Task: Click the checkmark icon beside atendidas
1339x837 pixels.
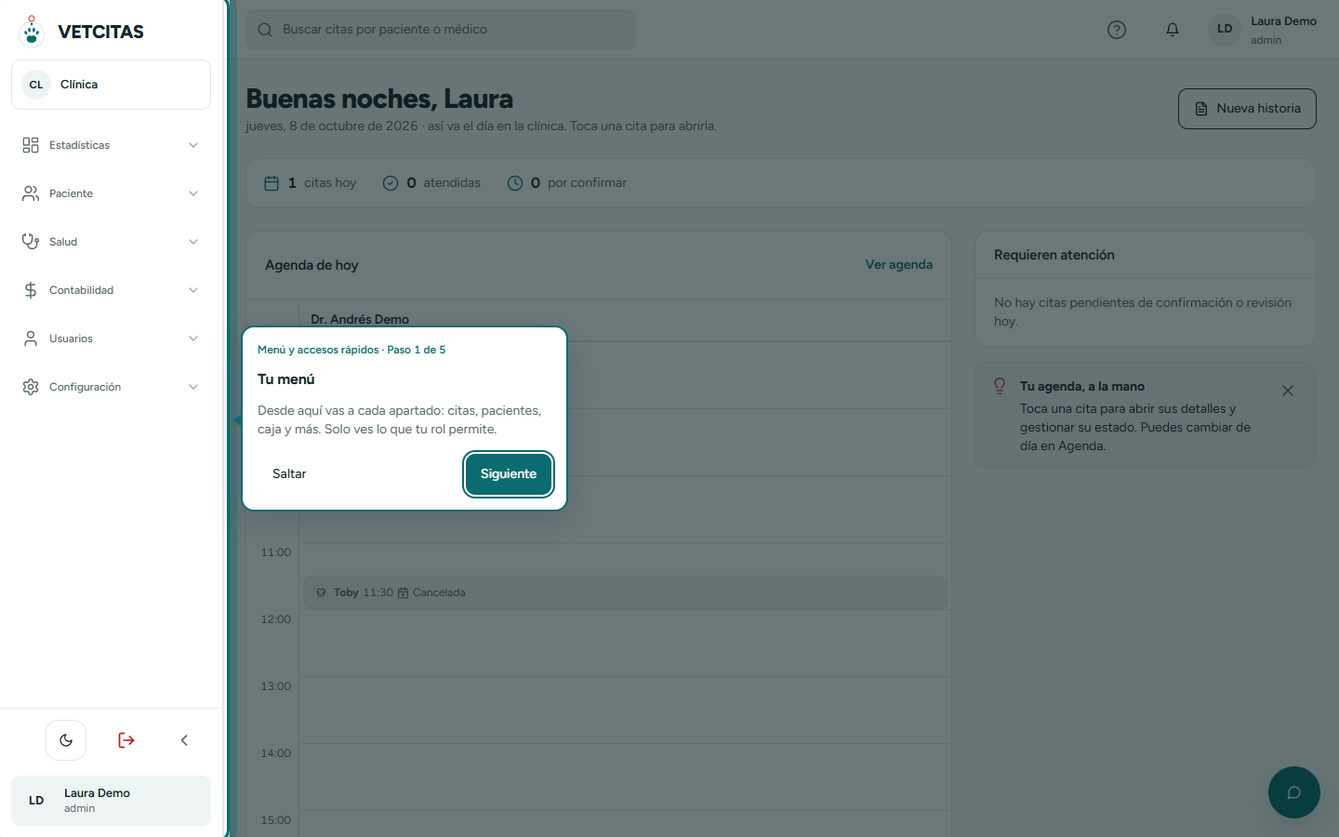Action: [391, 183]
